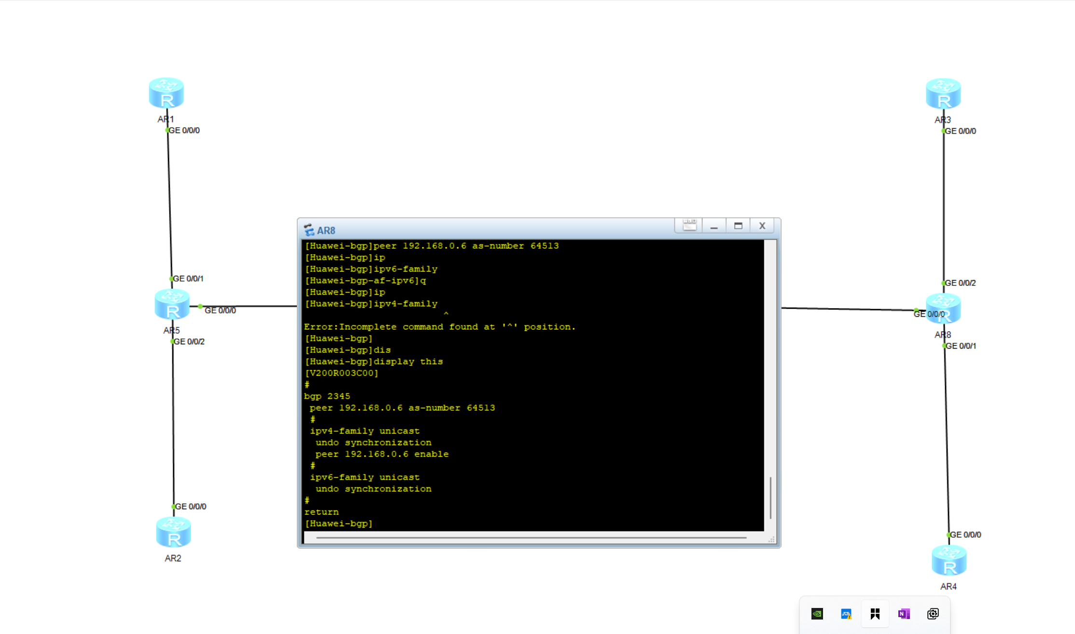1075x634 pixels.
Task: Select the AR1 router icon
Action: pos(166,93)
